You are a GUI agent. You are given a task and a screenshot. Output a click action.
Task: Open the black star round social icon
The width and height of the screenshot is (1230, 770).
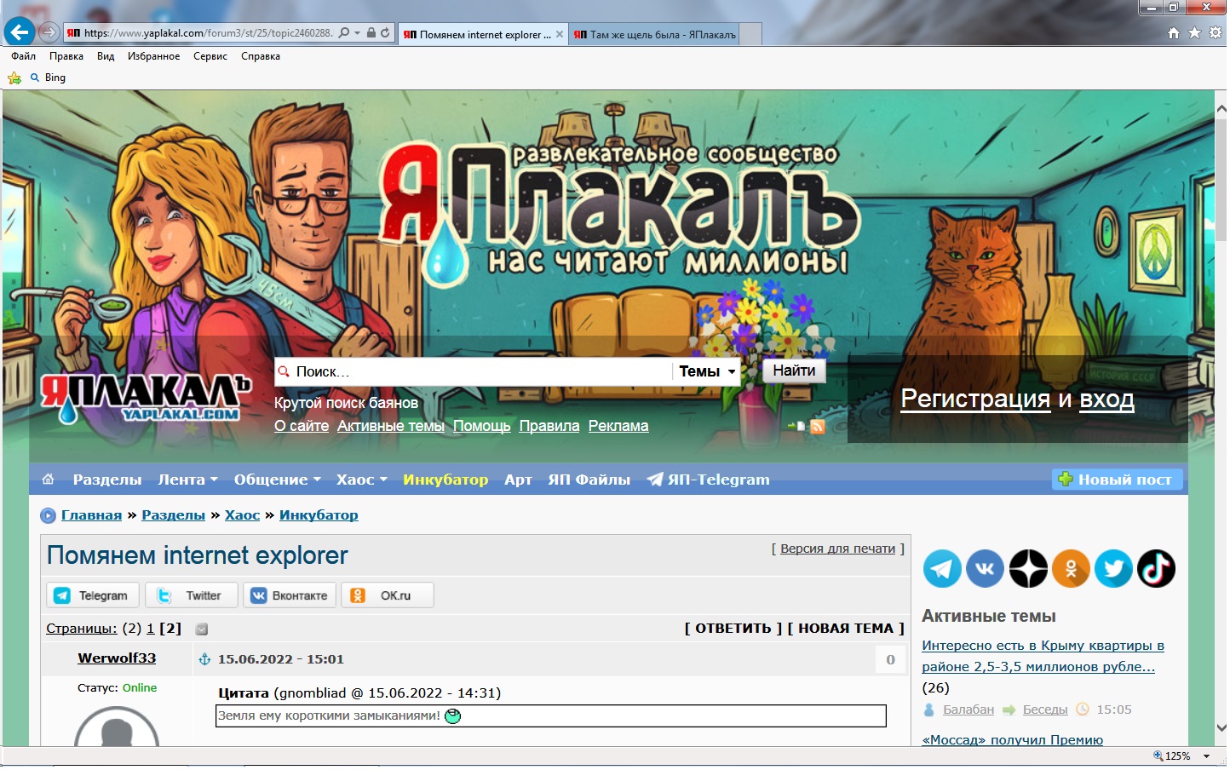(1028, 569)
